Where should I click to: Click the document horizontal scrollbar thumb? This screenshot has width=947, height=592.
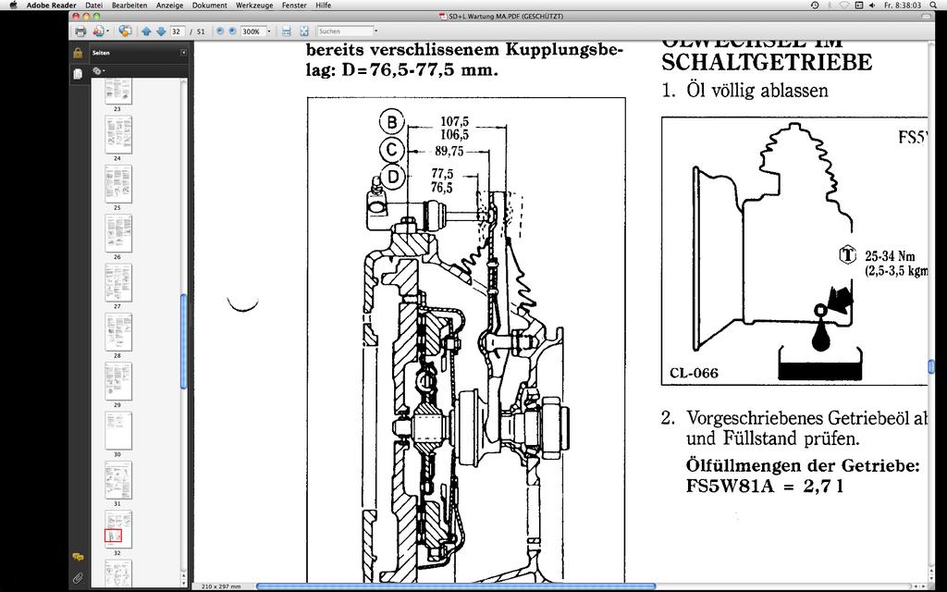click(456, 586)
